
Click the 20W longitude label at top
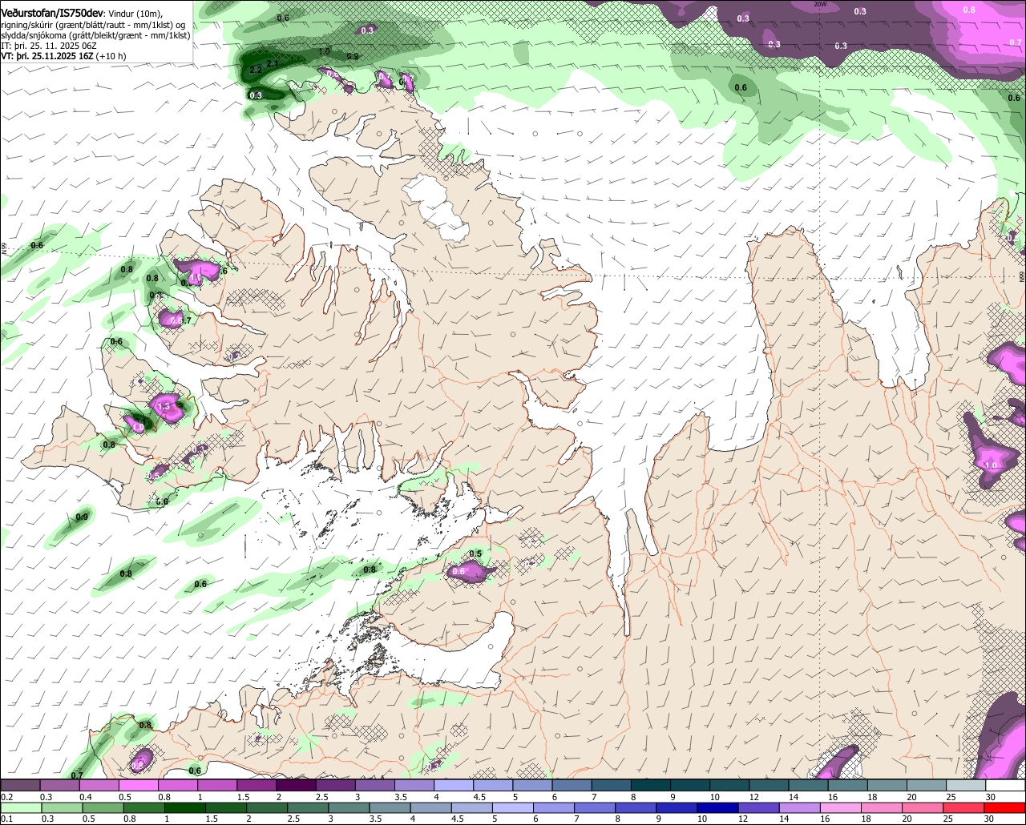coord(819,4)
